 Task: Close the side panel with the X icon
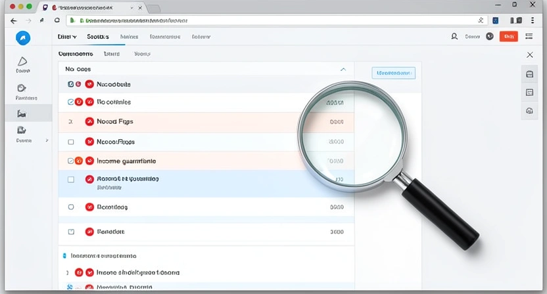tap(530, 54)
